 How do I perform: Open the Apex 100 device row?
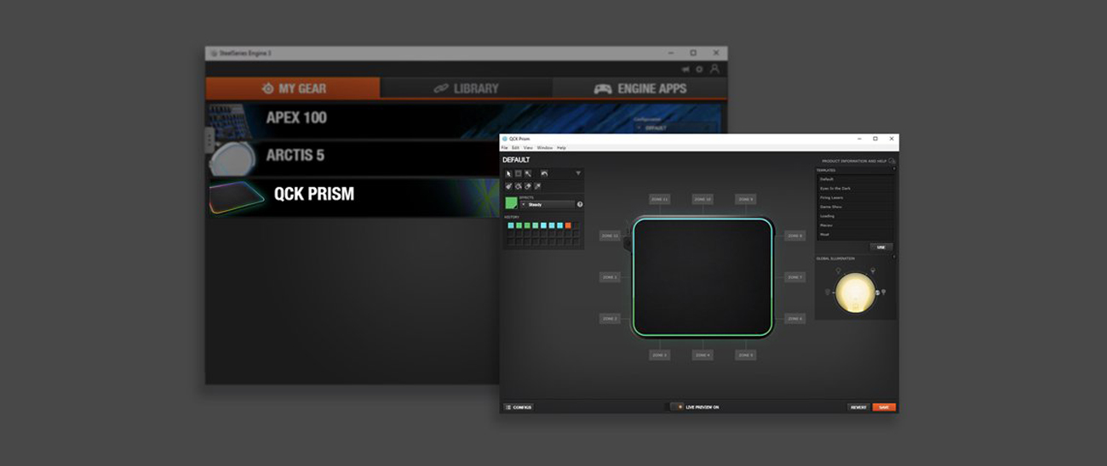(x=463, y=120)
